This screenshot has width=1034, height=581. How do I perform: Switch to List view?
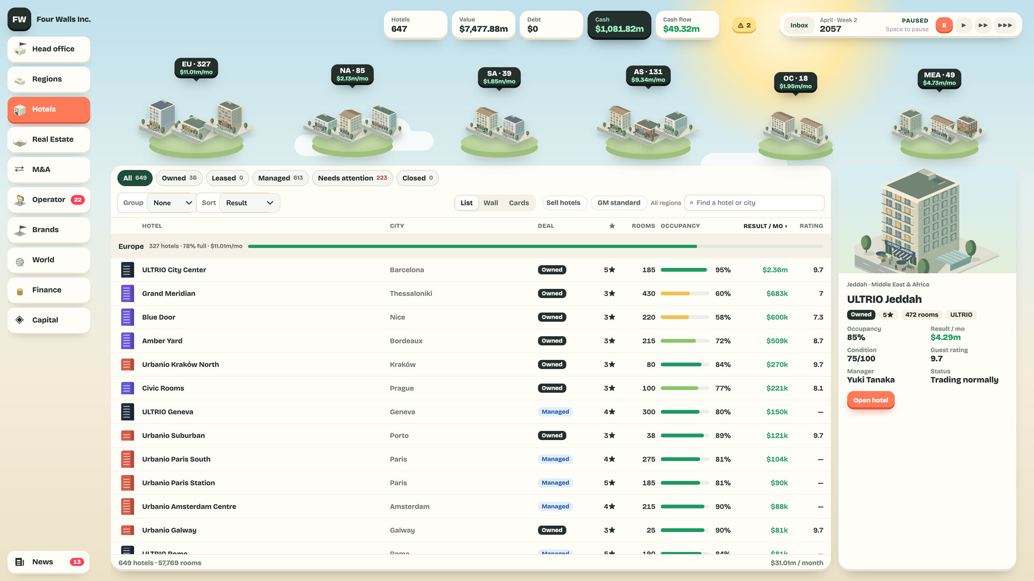pyautogui.click(x=466, y=203)
